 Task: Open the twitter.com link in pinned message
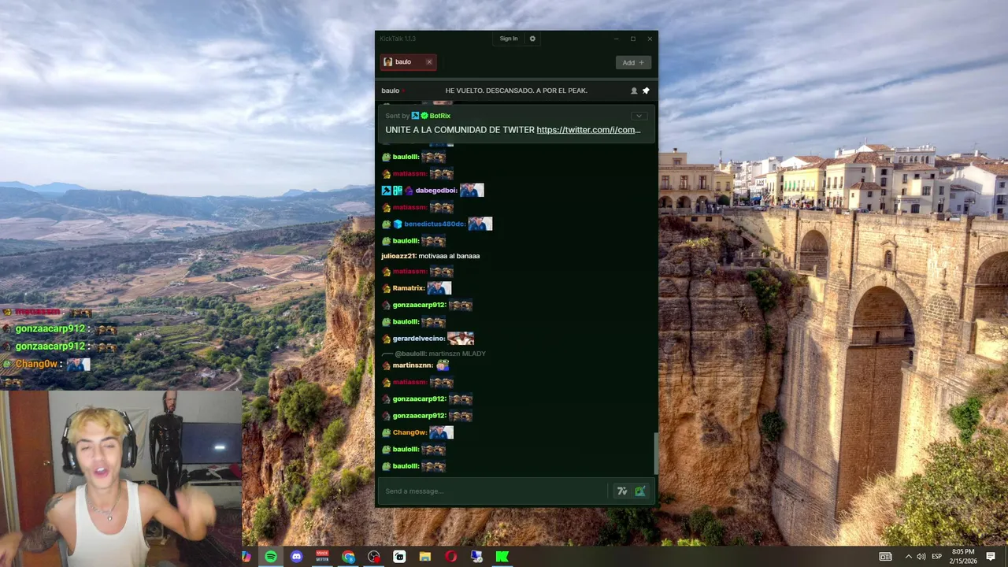coord(588,130)
